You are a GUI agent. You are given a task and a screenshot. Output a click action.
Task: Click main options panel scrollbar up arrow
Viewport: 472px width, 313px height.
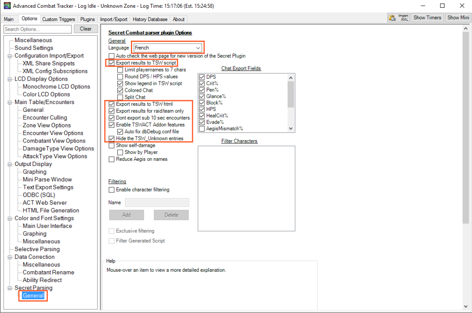point(466,28)
